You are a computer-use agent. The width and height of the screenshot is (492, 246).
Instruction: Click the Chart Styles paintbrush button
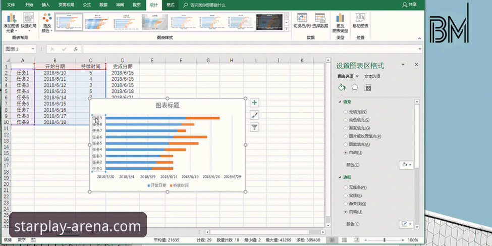(x=254, y=115)
